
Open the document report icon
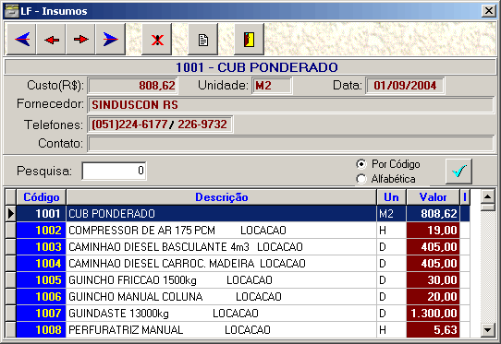pos(202,40)
